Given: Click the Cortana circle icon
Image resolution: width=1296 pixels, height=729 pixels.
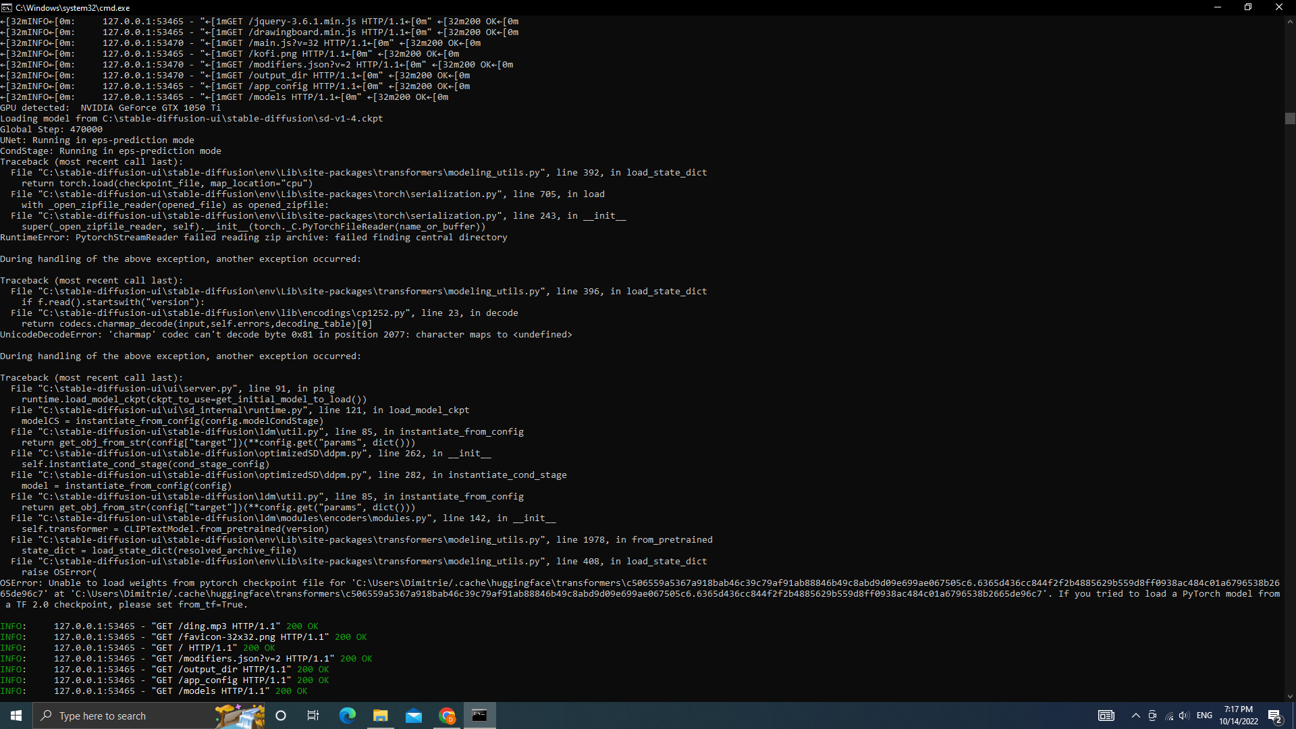Looking at the screenshot, I should [281, 715].
